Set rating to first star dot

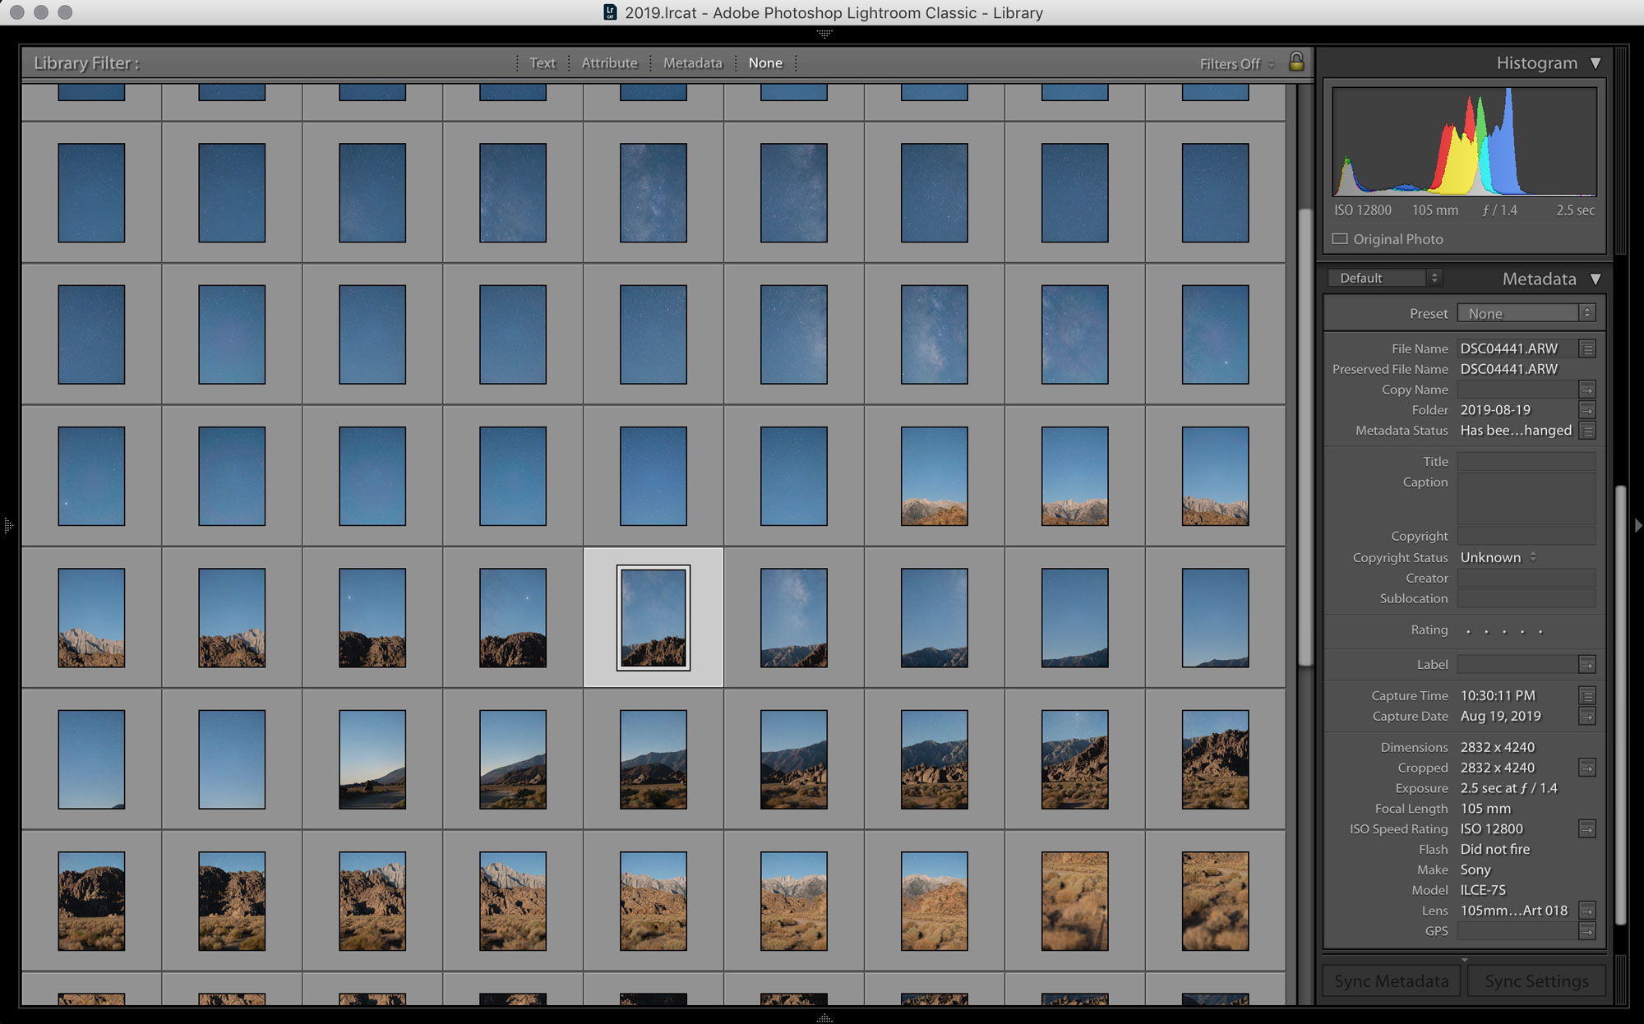[x=1468, y=631]
